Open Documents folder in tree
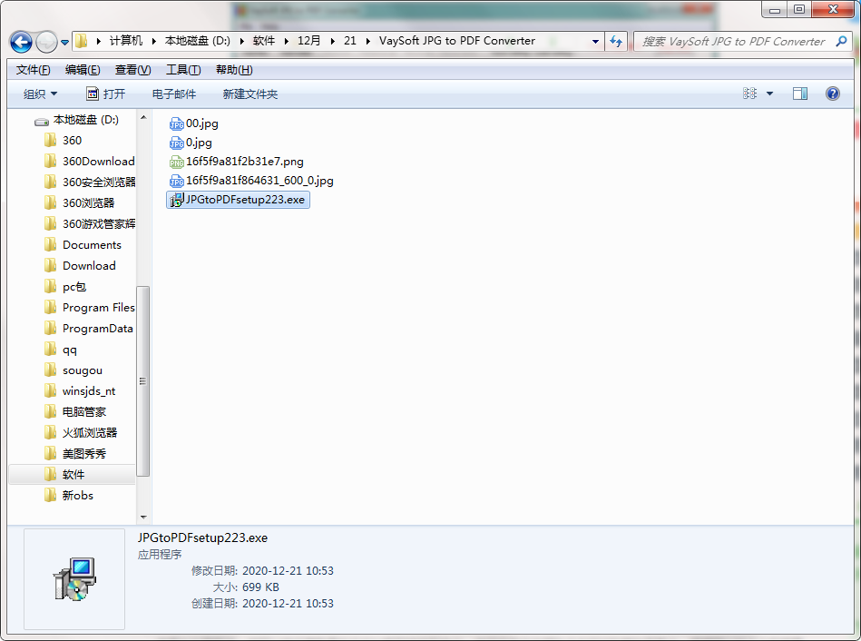 coord(83,244)
